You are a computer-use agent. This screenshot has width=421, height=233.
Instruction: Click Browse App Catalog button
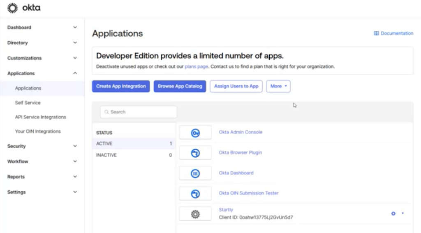click(180, 86)
